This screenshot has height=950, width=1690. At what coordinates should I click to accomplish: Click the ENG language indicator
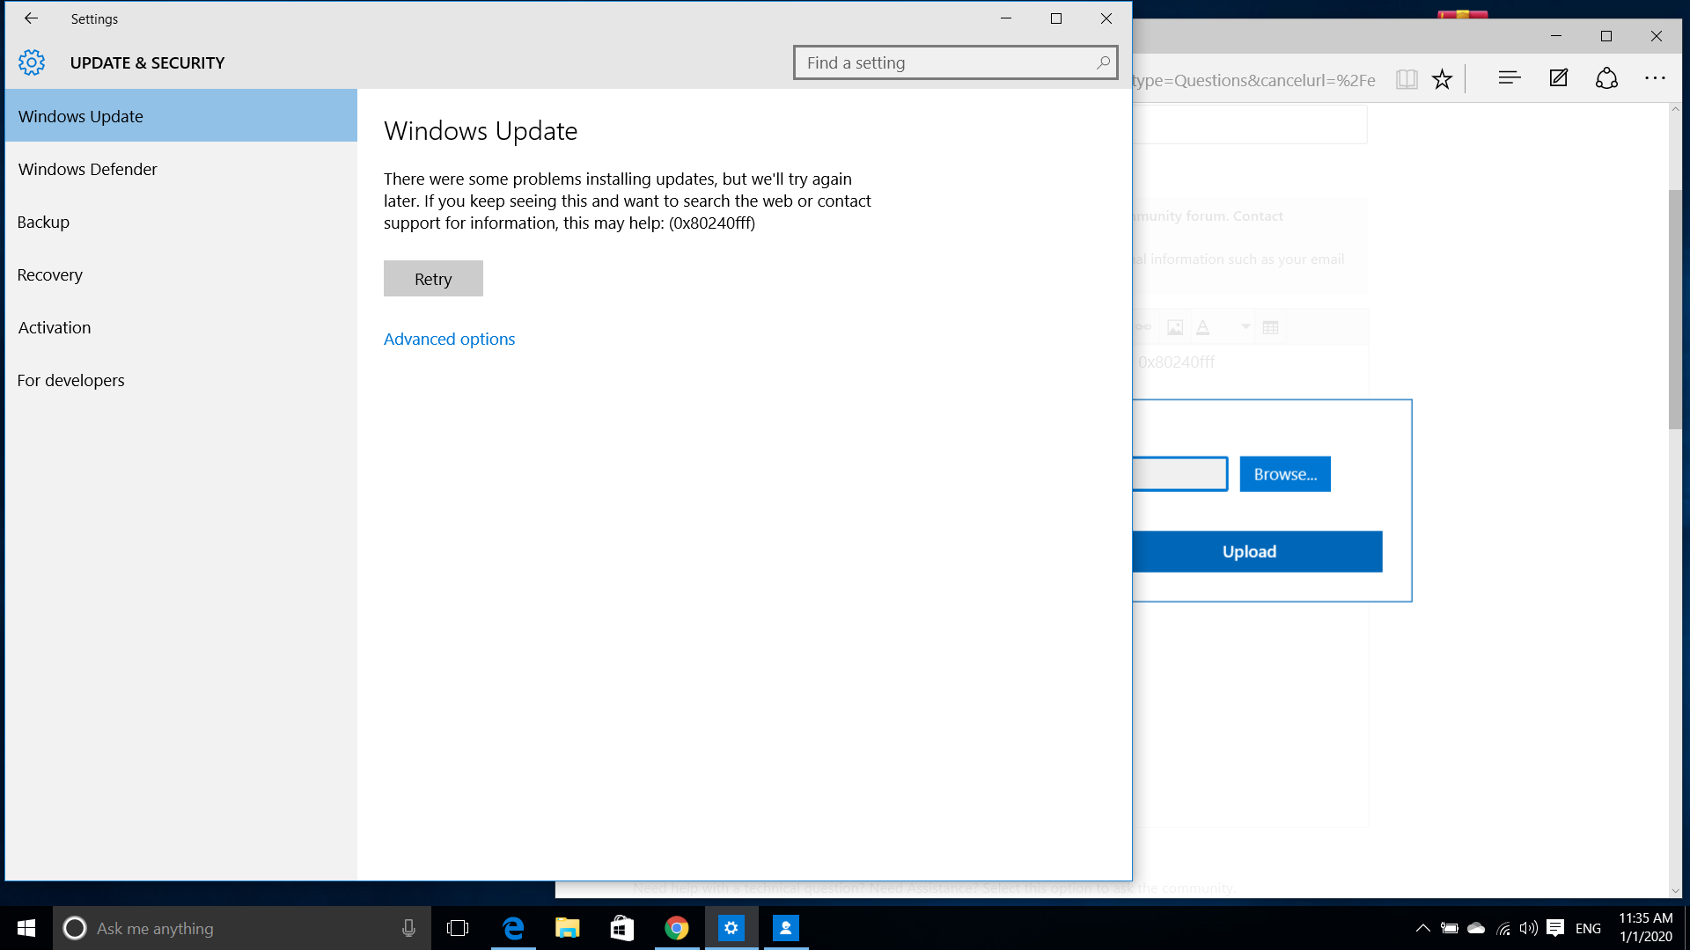click(x=1588, y=928)
